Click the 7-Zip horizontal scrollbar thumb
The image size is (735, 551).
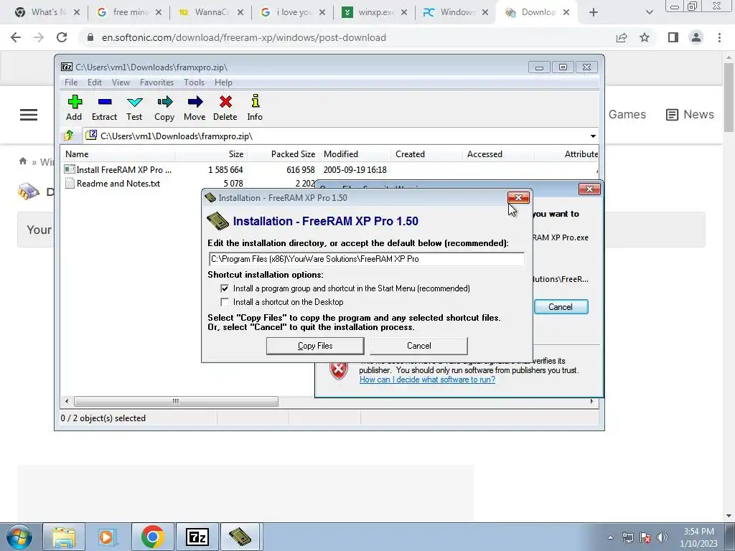pyautogui.click(x=176, y=402)
